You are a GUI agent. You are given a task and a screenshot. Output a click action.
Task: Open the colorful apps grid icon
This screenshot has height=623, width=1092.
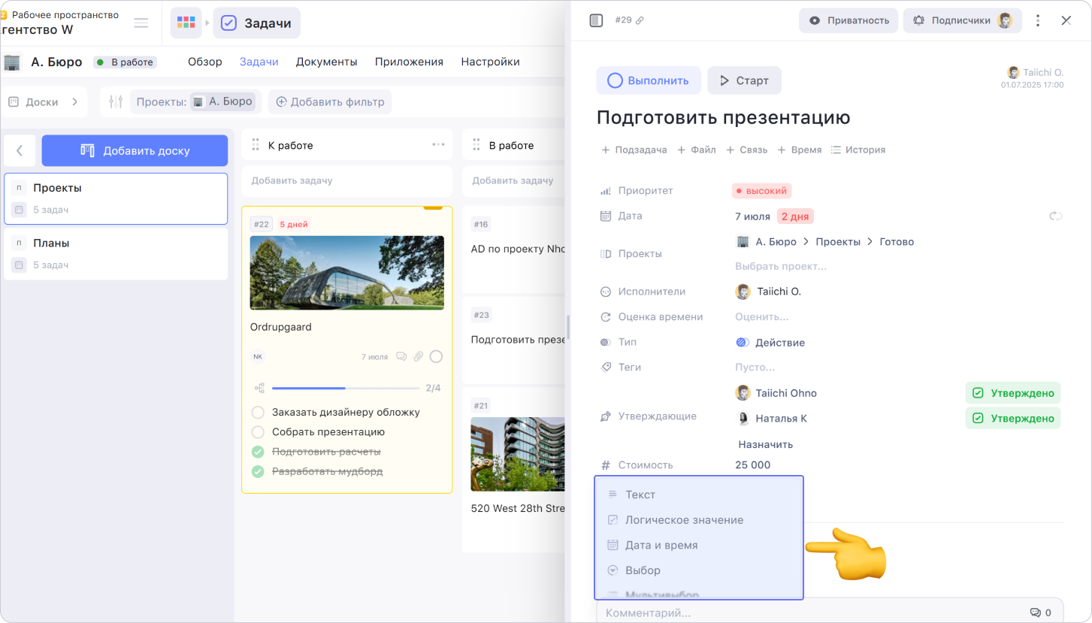click(186, 23)
